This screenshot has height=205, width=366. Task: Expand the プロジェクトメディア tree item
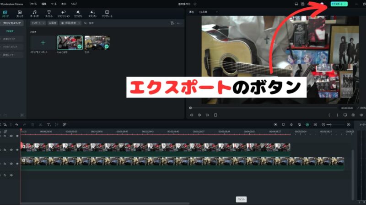tap(12, 23)
